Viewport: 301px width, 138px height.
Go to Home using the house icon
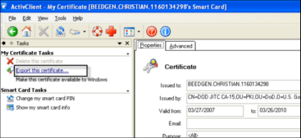coord(26,32)
